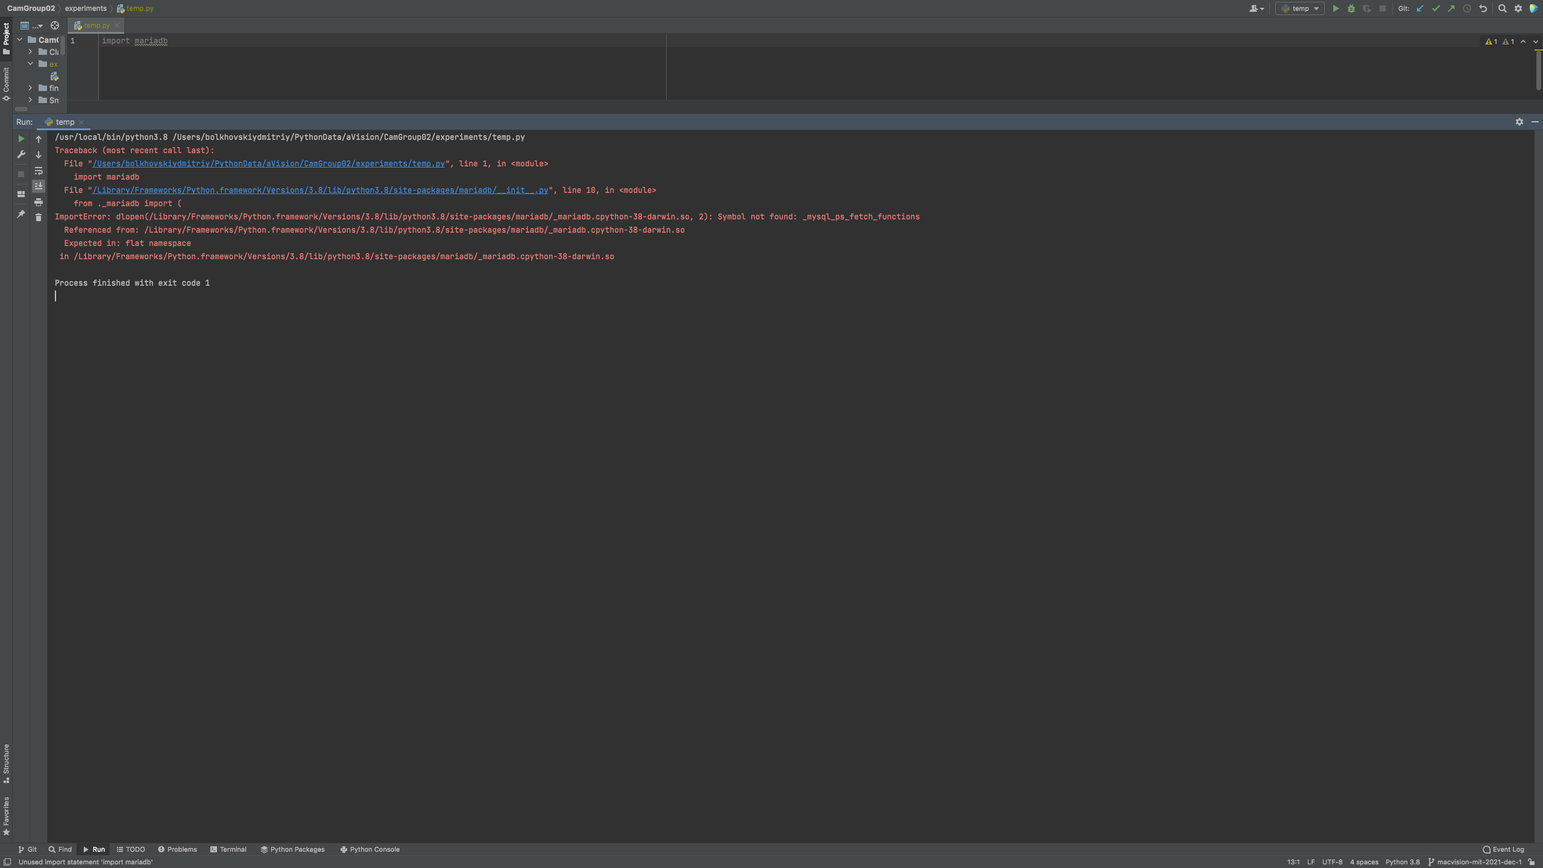
Task: Open mariadb __init__.py traceback link
Action: tap(320, 190)
